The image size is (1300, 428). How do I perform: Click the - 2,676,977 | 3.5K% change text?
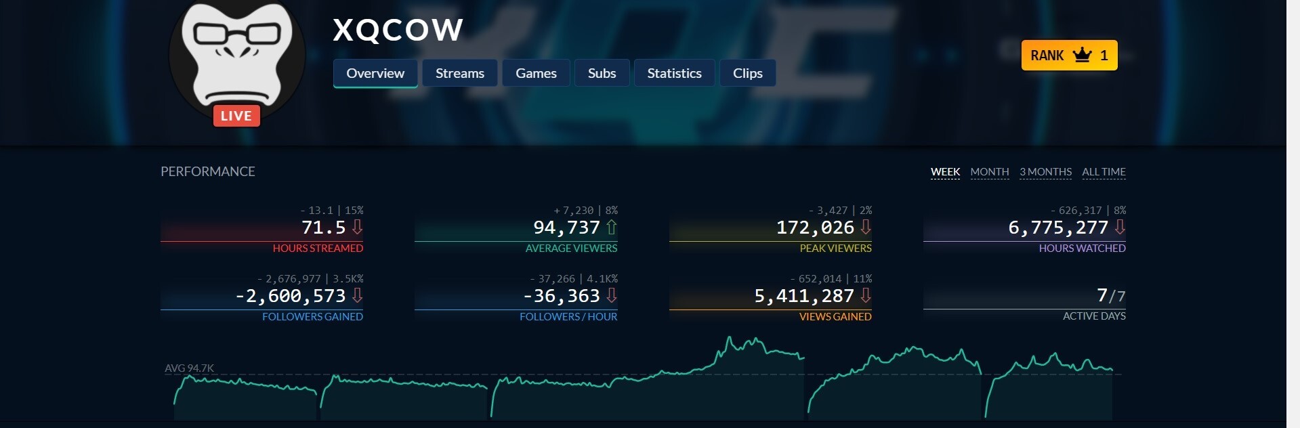coord(310,279)
